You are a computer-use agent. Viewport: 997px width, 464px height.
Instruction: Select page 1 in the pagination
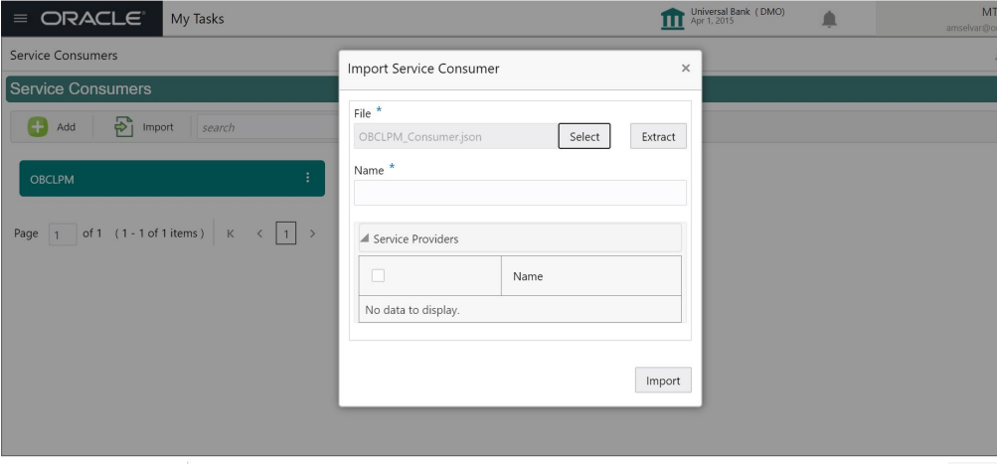tap(286, 233)
